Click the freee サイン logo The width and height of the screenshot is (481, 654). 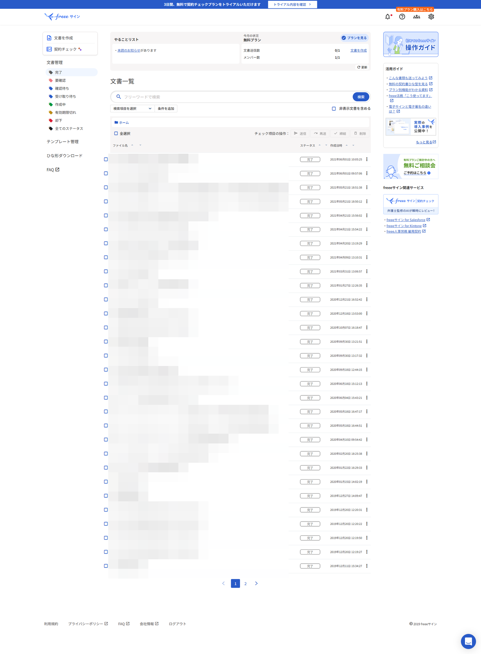tap(62, 16)
